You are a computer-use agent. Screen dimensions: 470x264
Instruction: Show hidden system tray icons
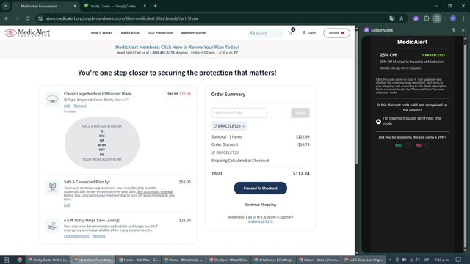click(x=390, y=260)
